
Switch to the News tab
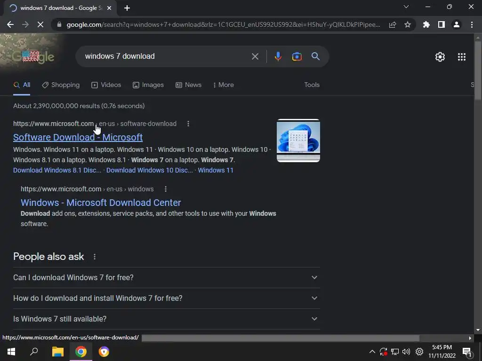click(x=188, y=85)
